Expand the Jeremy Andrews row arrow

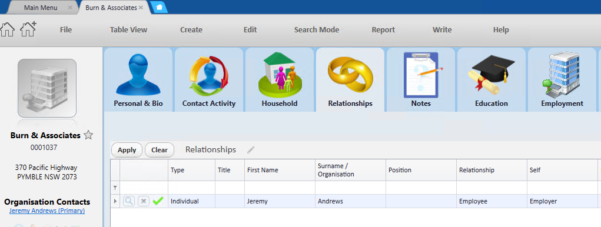[115, 201]
